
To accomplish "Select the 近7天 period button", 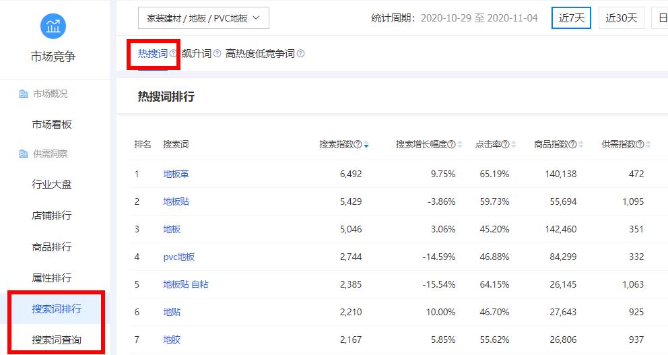I will click(x=571, y=18).
